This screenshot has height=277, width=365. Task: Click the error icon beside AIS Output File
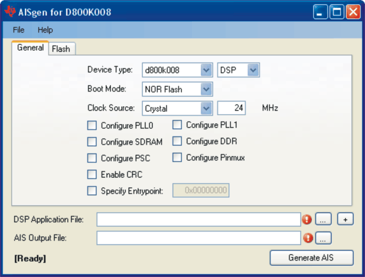pyautogui.click(x=307, y=238)
